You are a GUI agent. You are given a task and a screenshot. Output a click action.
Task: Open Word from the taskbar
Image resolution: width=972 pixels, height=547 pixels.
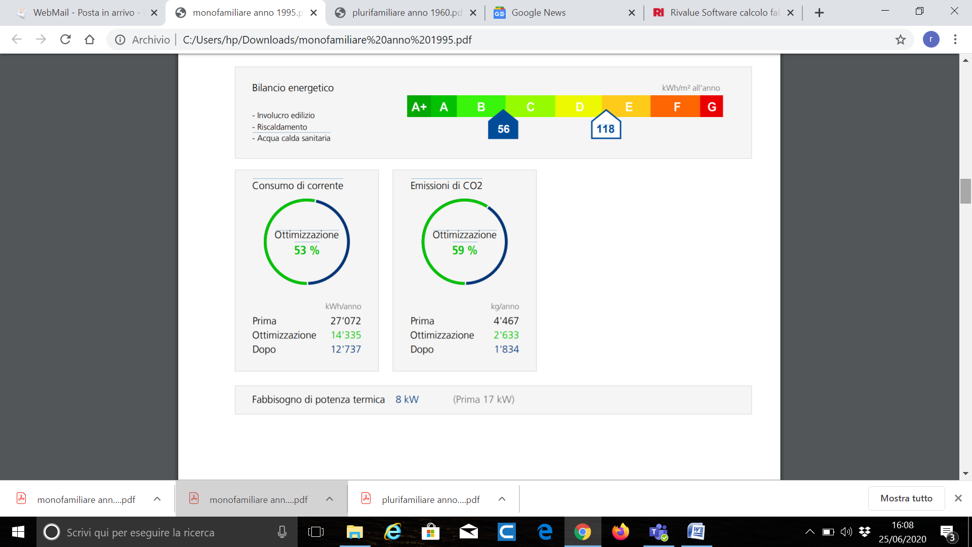(x=696, y=532)
